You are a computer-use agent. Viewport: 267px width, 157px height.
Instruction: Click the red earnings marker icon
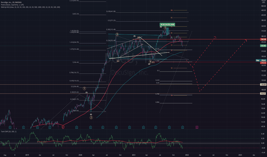63,127
